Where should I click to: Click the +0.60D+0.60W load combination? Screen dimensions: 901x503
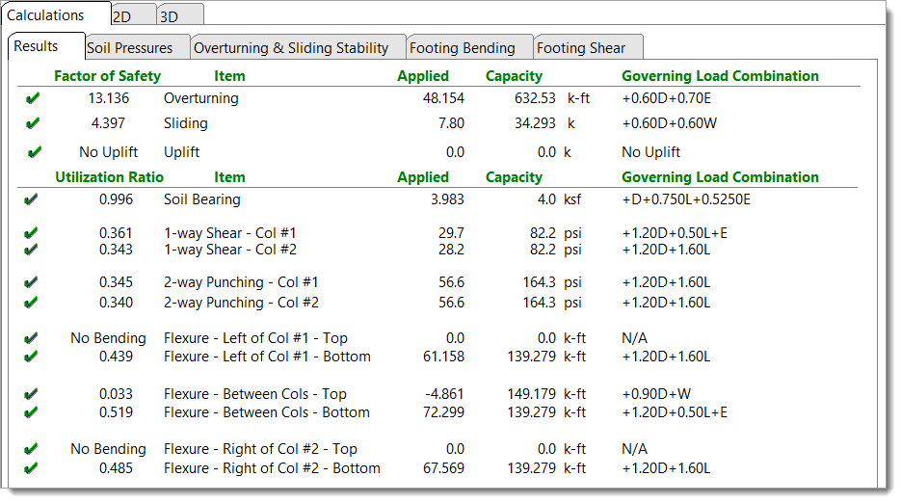(x=670, y=123)
